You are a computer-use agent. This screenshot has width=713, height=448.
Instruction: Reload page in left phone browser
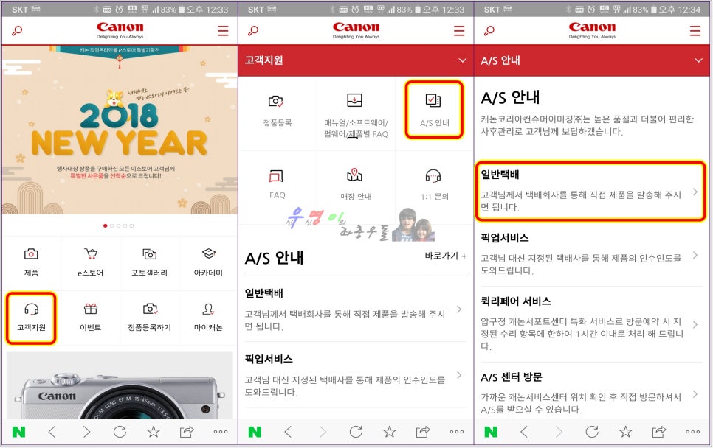(x=120, y=432)
